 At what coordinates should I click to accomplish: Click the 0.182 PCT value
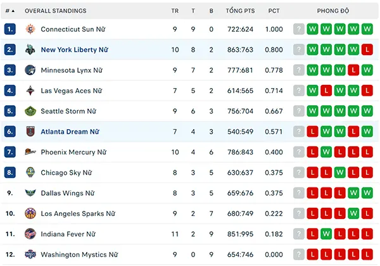274,234
